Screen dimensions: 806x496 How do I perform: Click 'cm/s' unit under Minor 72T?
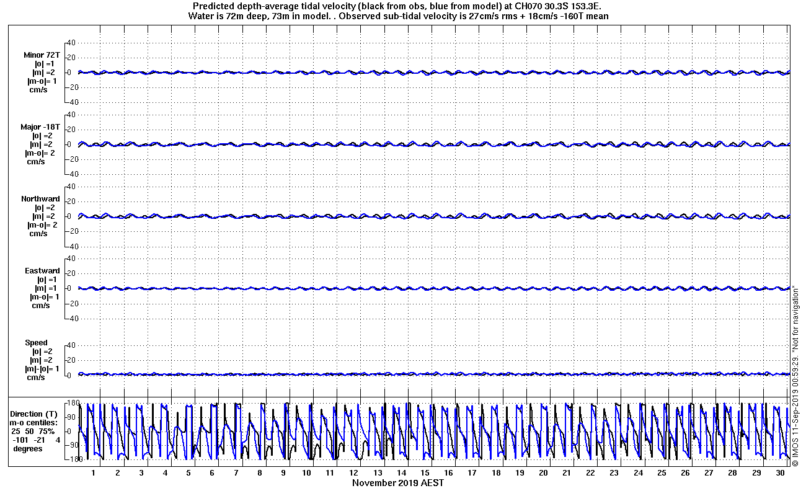click(x=39, y=90)
